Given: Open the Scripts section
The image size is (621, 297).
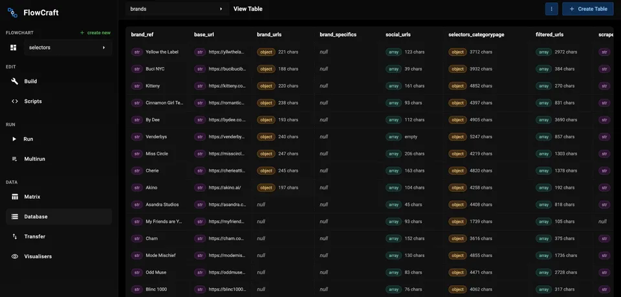Looking at the screenshot, I should [59, 101].
